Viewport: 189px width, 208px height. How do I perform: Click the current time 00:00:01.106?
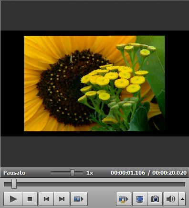tap(128, 173)
